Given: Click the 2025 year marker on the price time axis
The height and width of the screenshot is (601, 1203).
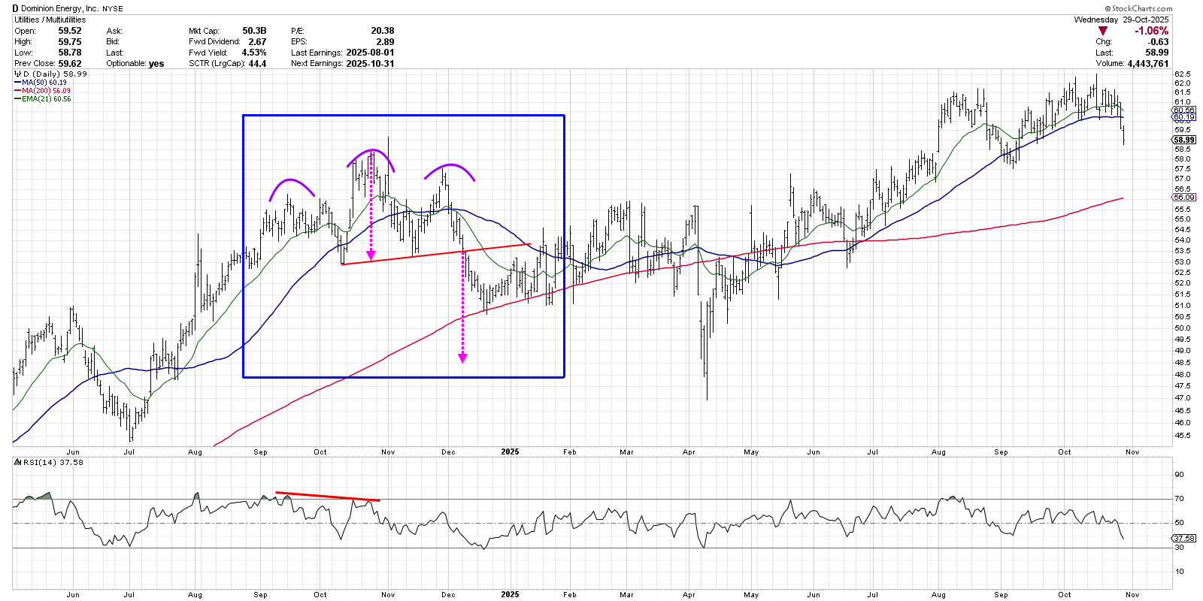Looking at the screenshot, I should click(510, 452).
